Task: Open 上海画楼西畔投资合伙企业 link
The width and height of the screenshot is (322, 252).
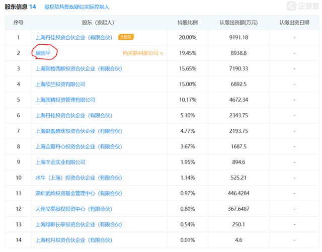Action: (79, 68)
